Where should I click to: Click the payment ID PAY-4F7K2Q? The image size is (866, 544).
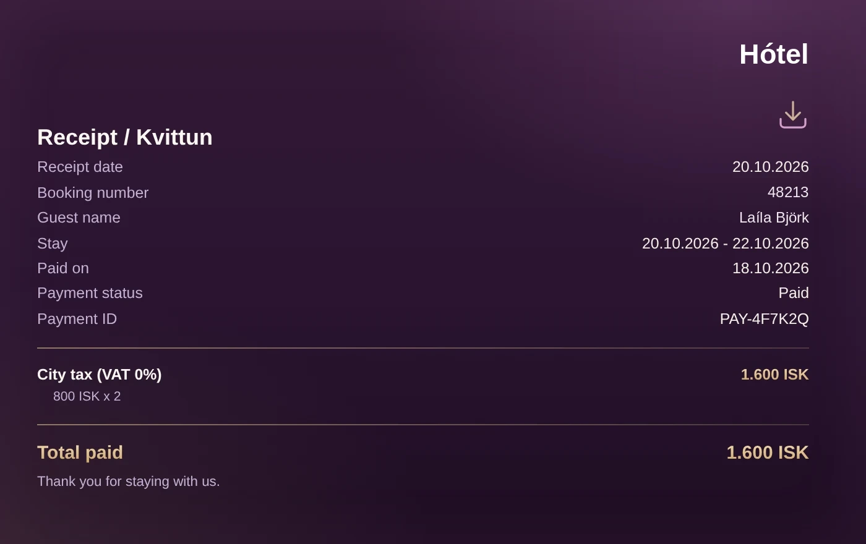[764, 319]
